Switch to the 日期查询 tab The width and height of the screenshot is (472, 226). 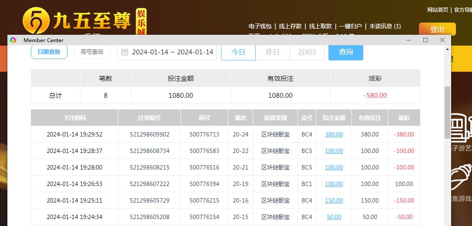coord(49,52)
